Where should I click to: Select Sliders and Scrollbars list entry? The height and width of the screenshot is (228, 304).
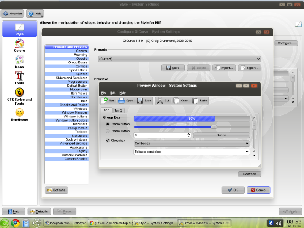click(67, 78)
